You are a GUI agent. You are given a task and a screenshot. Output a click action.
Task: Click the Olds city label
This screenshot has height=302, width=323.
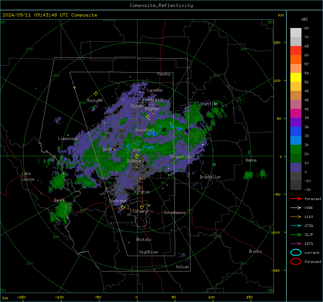(137, 150)
